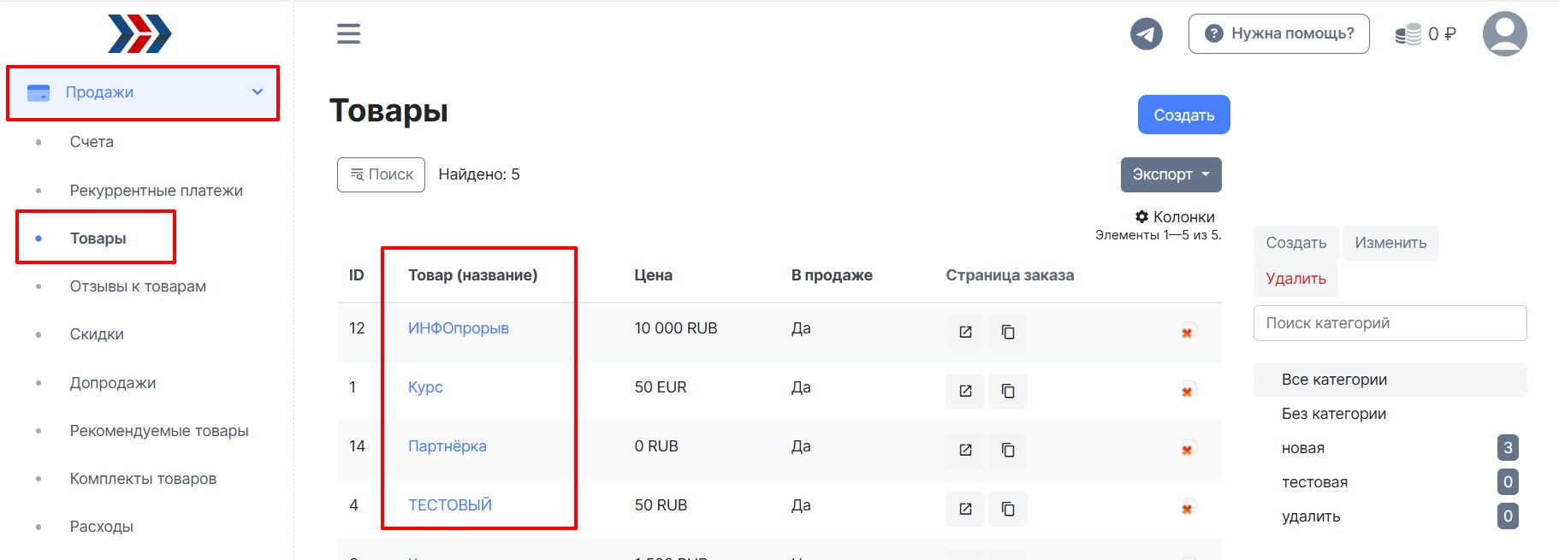This screenshot has height=560, width=1559.
Task: Sort by the ID column header
Action: coord(356,275)
